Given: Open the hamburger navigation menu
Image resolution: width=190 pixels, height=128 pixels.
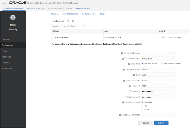Looking at the screenshot, I should click(x=4, y=3).
